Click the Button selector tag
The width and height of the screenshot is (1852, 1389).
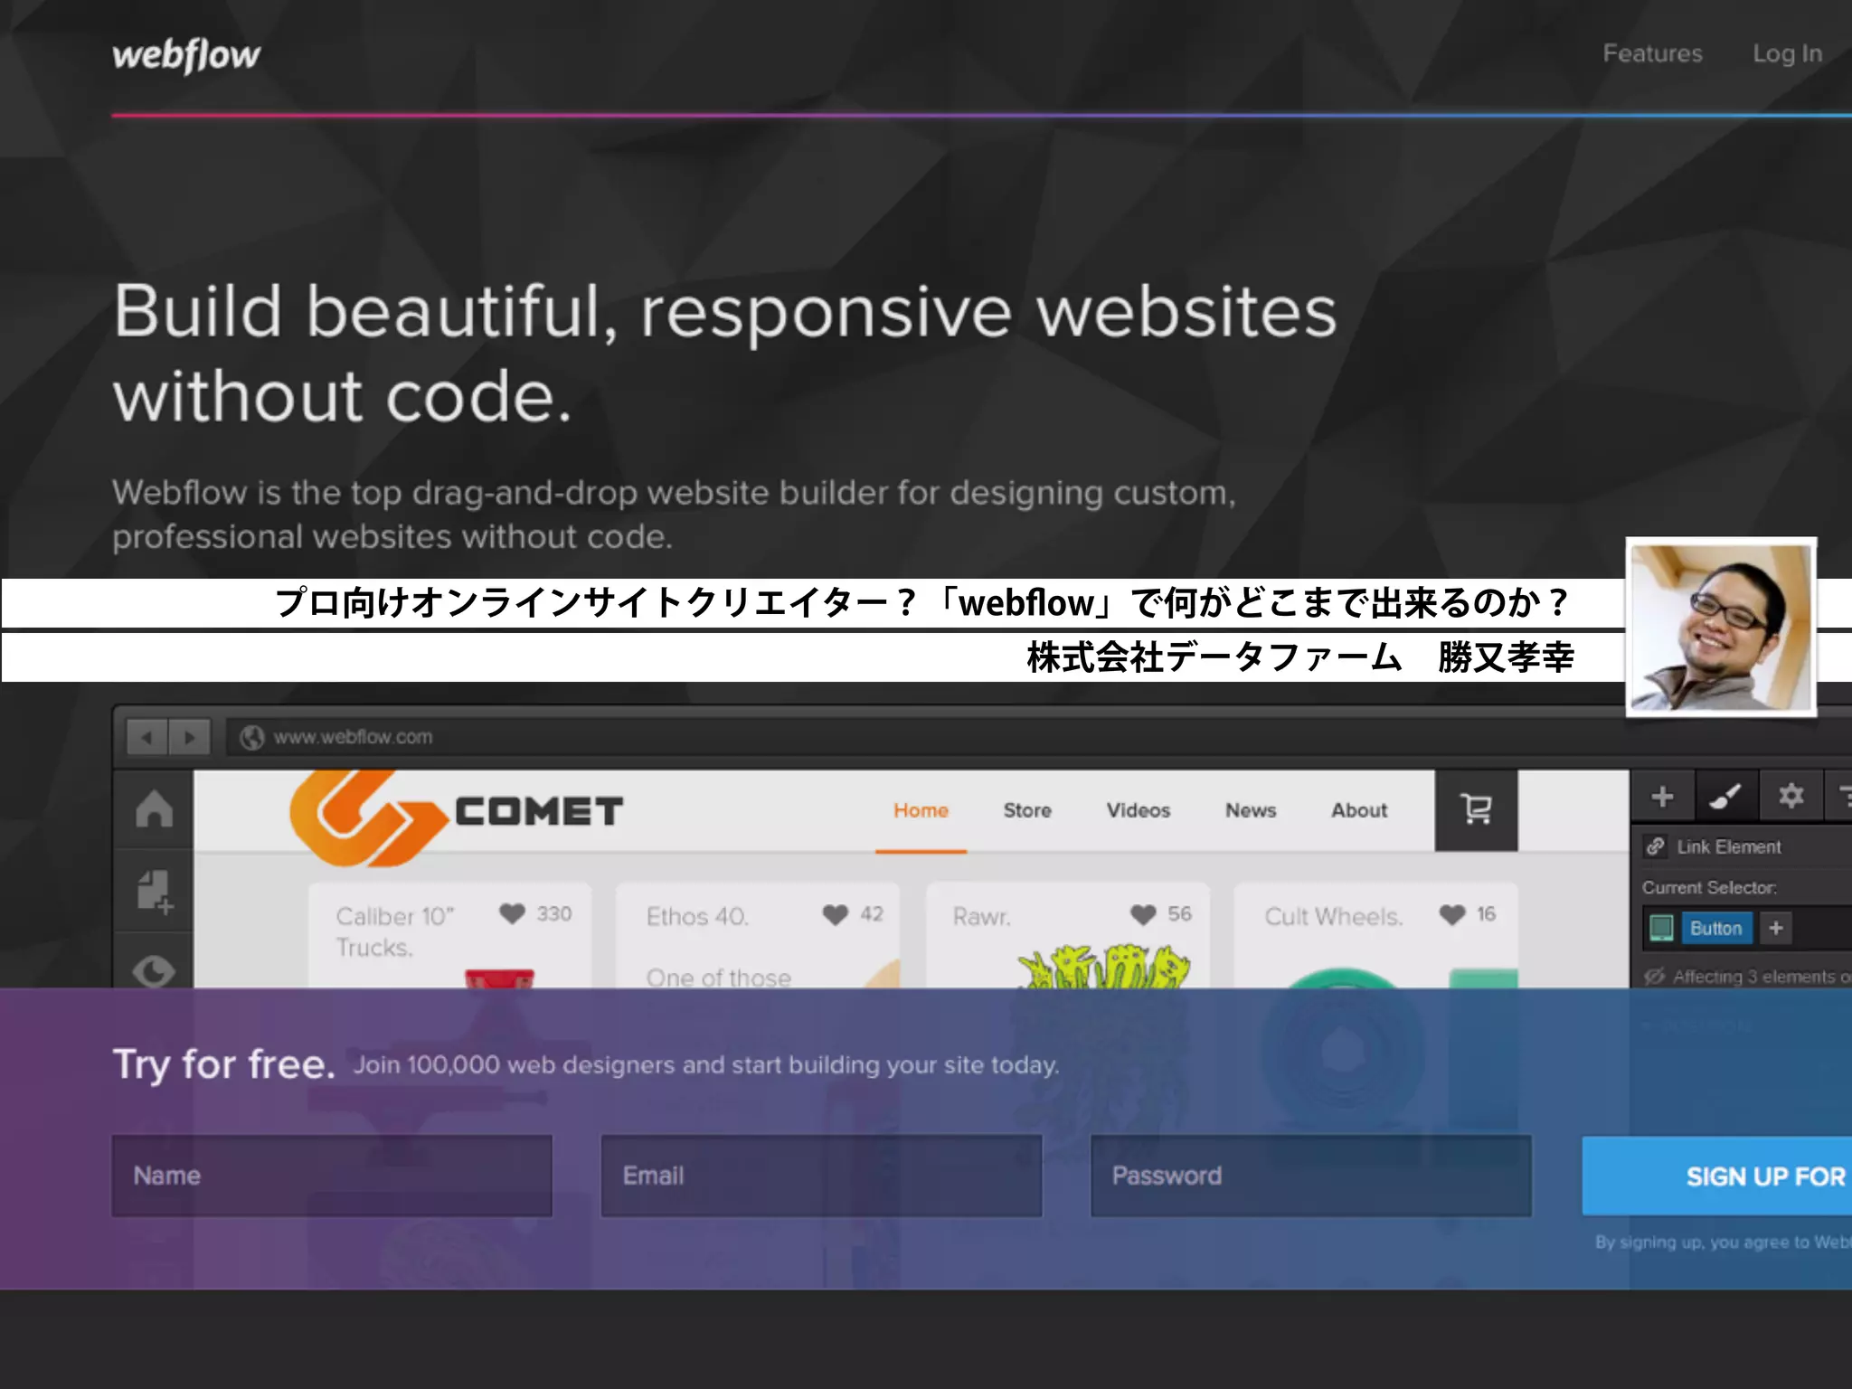coord(1715,929)
